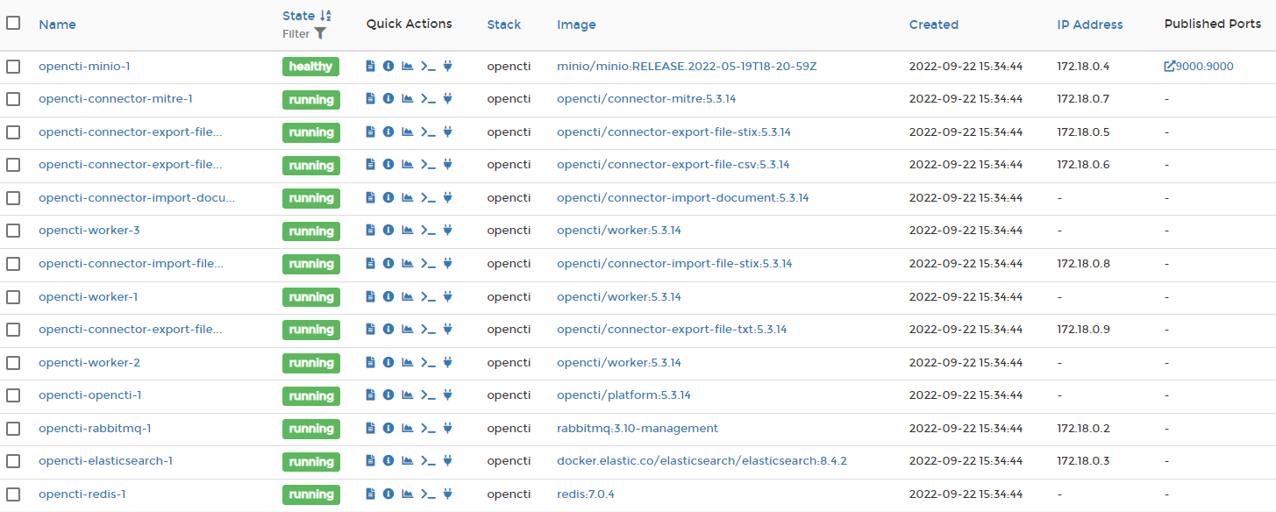Screen dimensions: 1276x512
Task: Sort containers by the Created column
Action: pos(933,24)
